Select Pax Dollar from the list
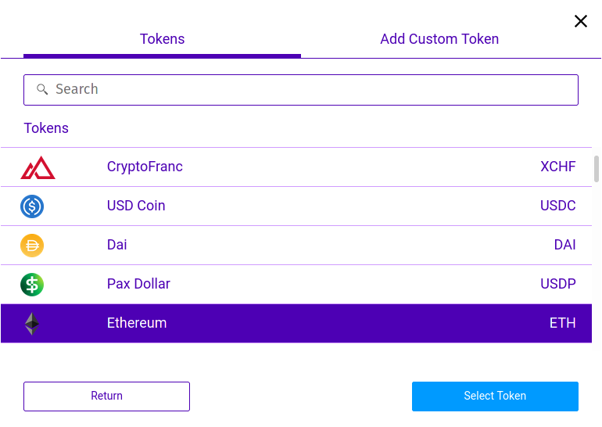Viewport: 602px width, 427px height. tap(296, 285)
